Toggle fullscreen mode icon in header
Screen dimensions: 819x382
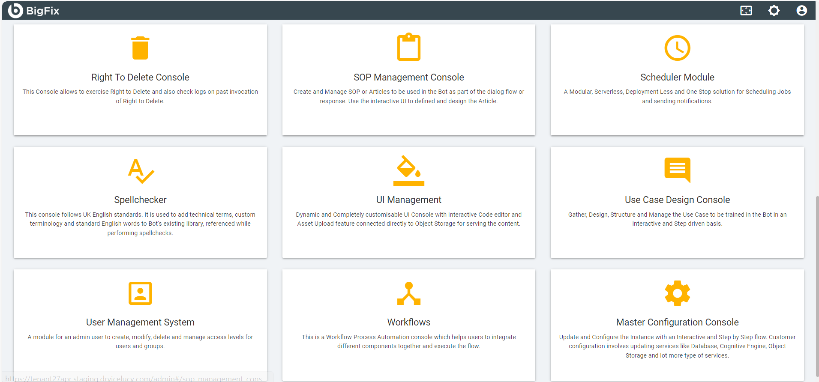[746, 10]
